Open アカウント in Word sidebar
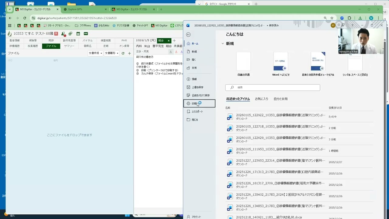Screen dimensions: 389x219 point(199,217)
